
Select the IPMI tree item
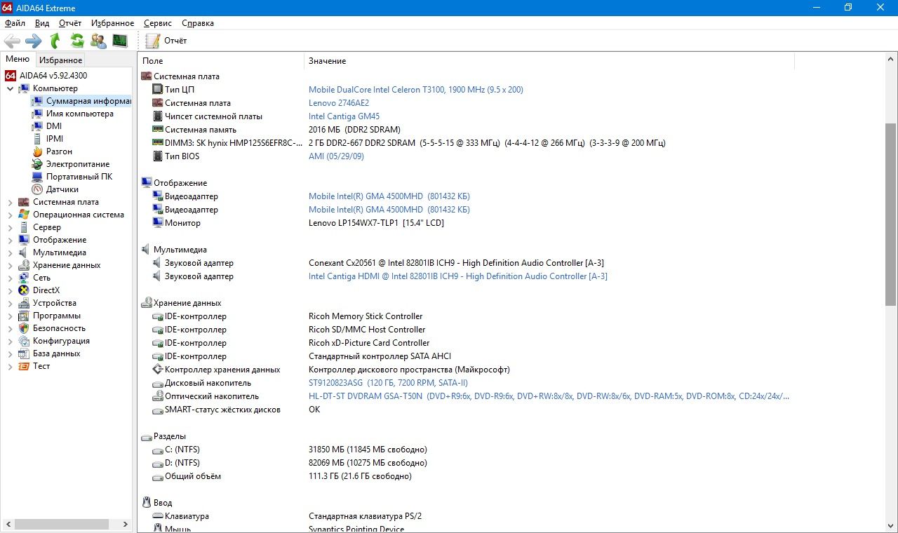point(54,139)
